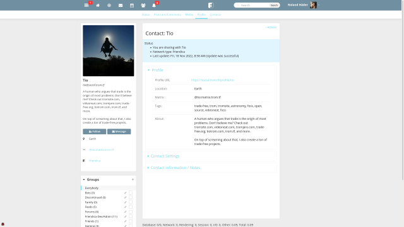Open the social.trom.tf profile URL link
Image resolution: width=404 pixels, height=227 pixels.
tap(213, 80)
